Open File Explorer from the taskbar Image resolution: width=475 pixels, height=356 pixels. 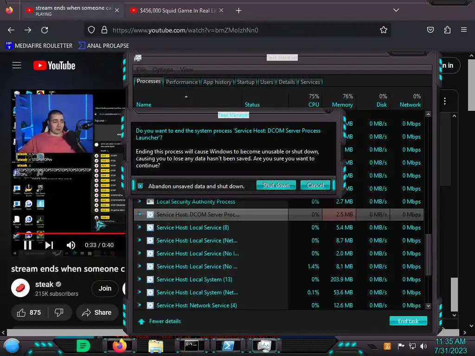(156, 346)
